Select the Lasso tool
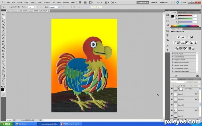Image resolution: width=202 pixels, height=126 pixels. [3, 21]
